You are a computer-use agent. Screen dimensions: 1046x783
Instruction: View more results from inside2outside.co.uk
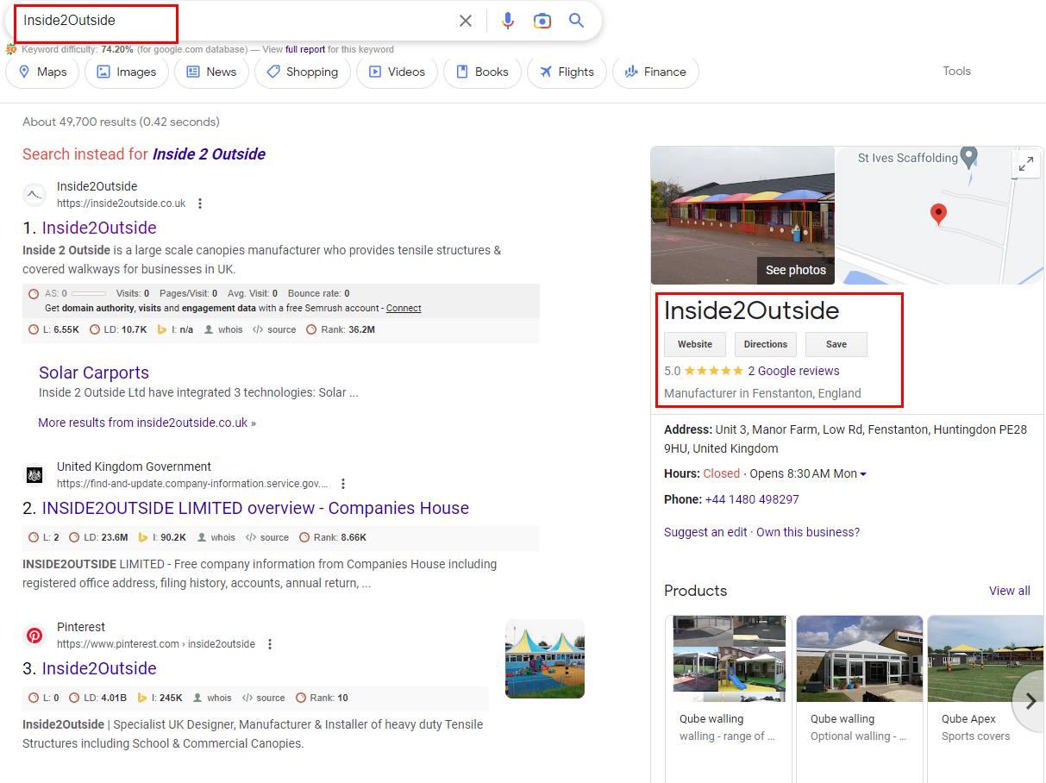click(x=147, y=423)
